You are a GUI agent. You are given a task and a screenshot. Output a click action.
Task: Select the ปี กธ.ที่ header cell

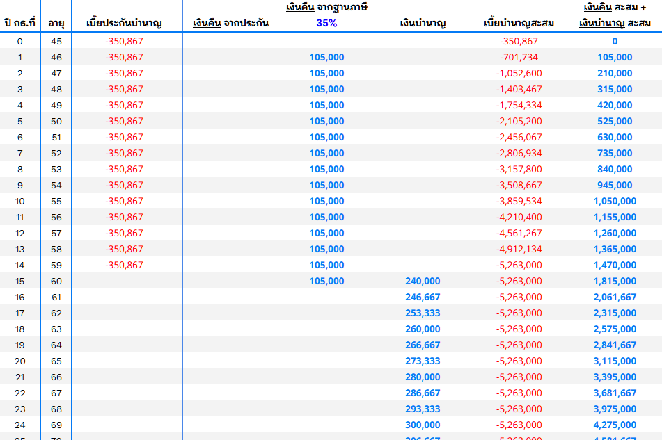(x=20, y=23)
